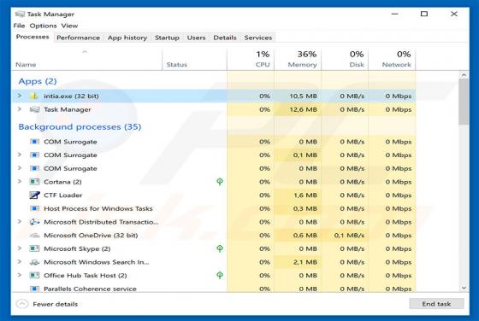Click the intia.exe process icon

pos(34,96)
